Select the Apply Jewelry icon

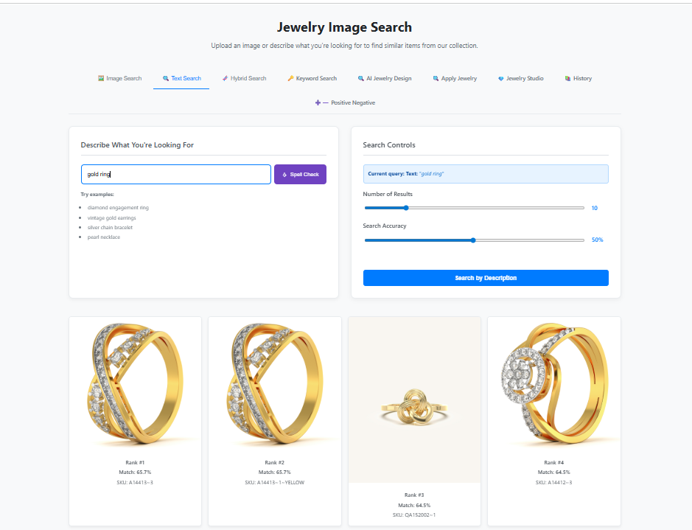point(435,77)
